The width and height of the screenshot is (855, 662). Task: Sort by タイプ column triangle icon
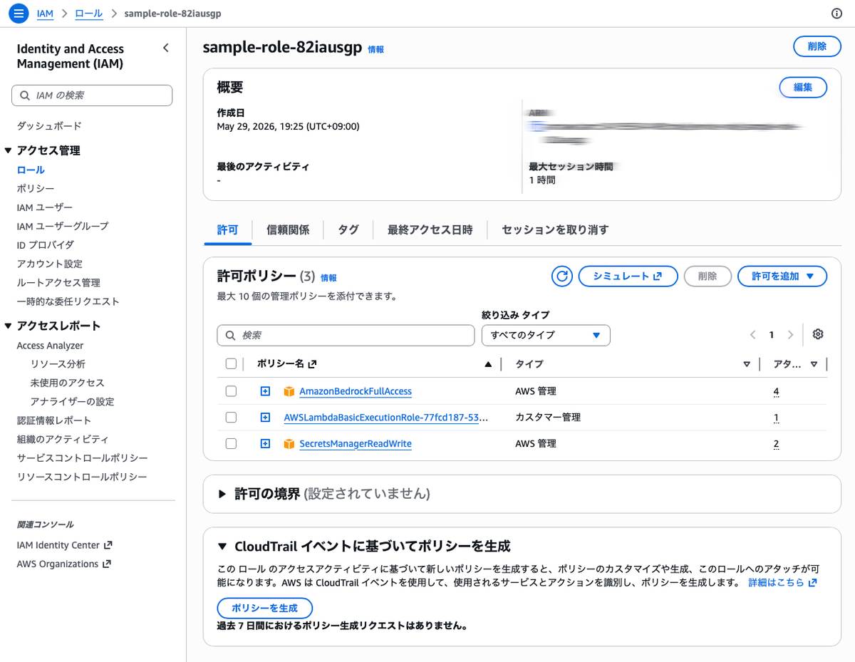coord(747,364)
